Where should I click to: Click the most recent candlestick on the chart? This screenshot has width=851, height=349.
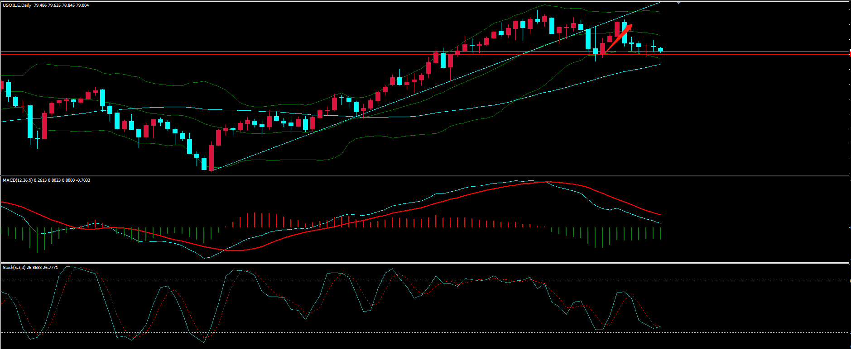[x=660, y=49]
